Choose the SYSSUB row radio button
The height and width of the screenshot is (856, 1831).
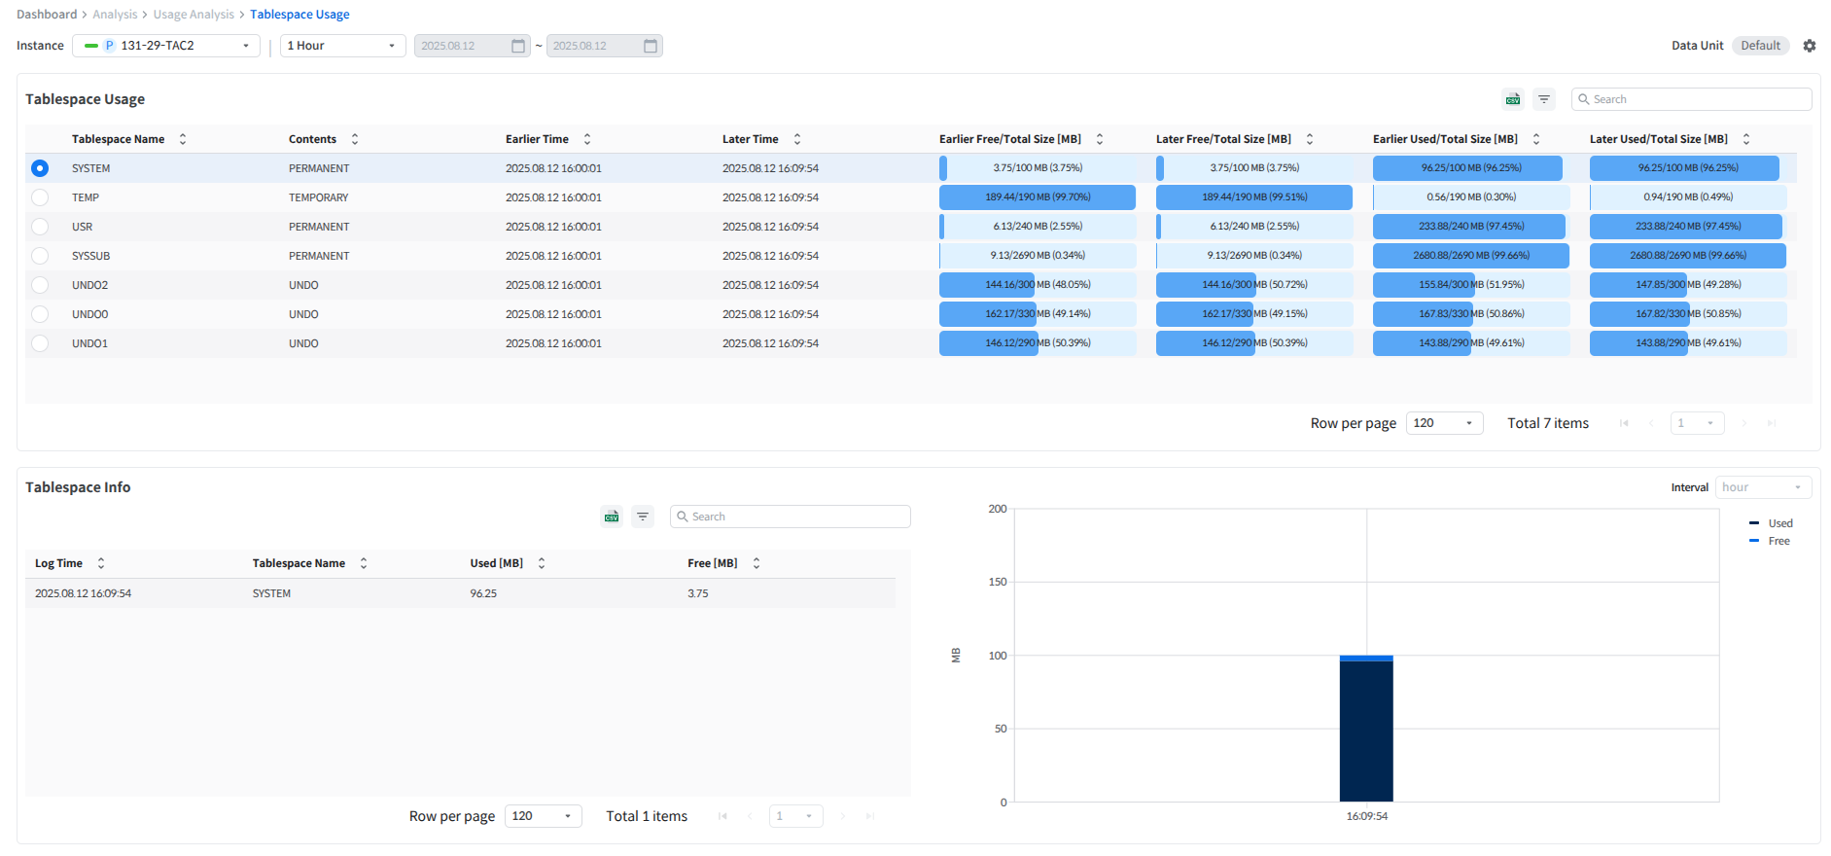[40, 256]
